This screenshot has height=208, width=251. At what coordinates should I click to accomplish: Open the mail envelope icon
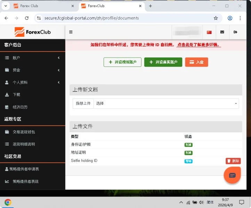point(222,32)
